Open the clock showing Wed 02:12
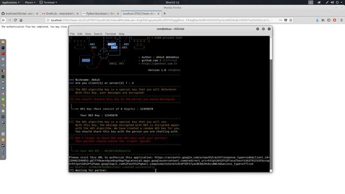The image size is (345, 194). 172,2
